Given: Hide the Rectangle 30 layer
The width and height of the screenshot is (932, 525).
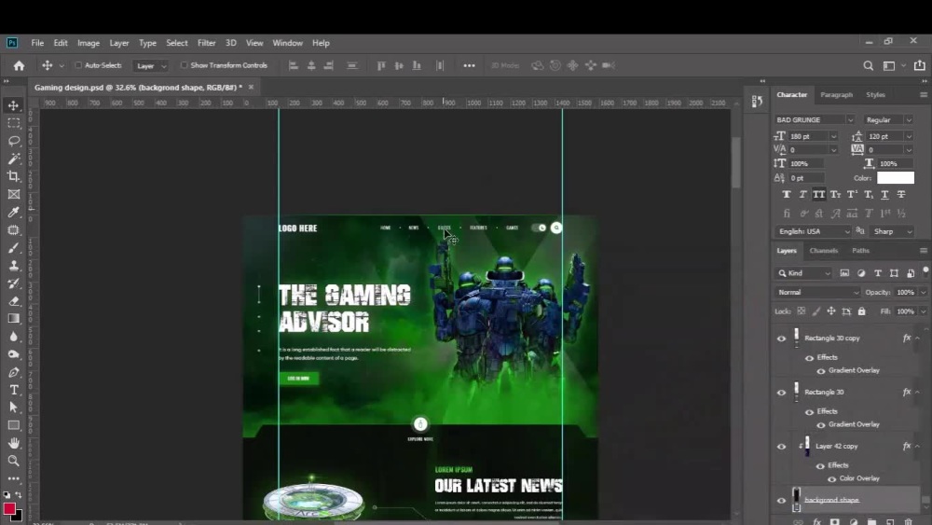Looking at the screenshot, I should (x=782, y=393).
